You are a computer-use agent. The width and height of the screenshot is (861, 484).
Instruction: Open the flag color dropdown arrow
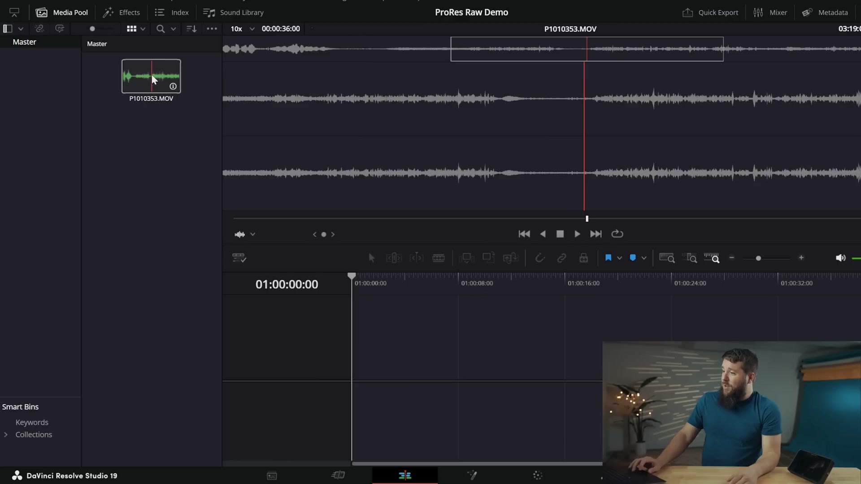pyautogui.click(x=620, y=258)
